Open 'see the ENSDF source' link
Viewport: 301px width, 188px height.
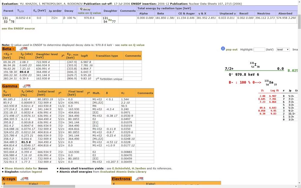pos(18,28)
